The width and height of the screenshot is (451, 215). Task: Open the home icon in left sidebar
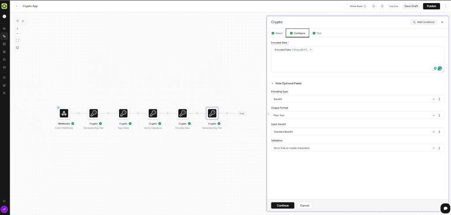4,28
